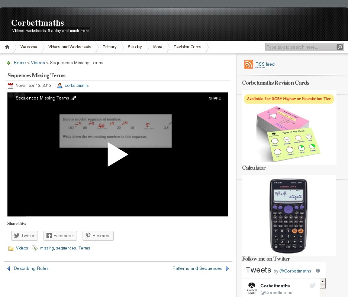
Task: Click the Twitter bird icon on the Corbettmaths tweet
Action: (x=312, y=285)
